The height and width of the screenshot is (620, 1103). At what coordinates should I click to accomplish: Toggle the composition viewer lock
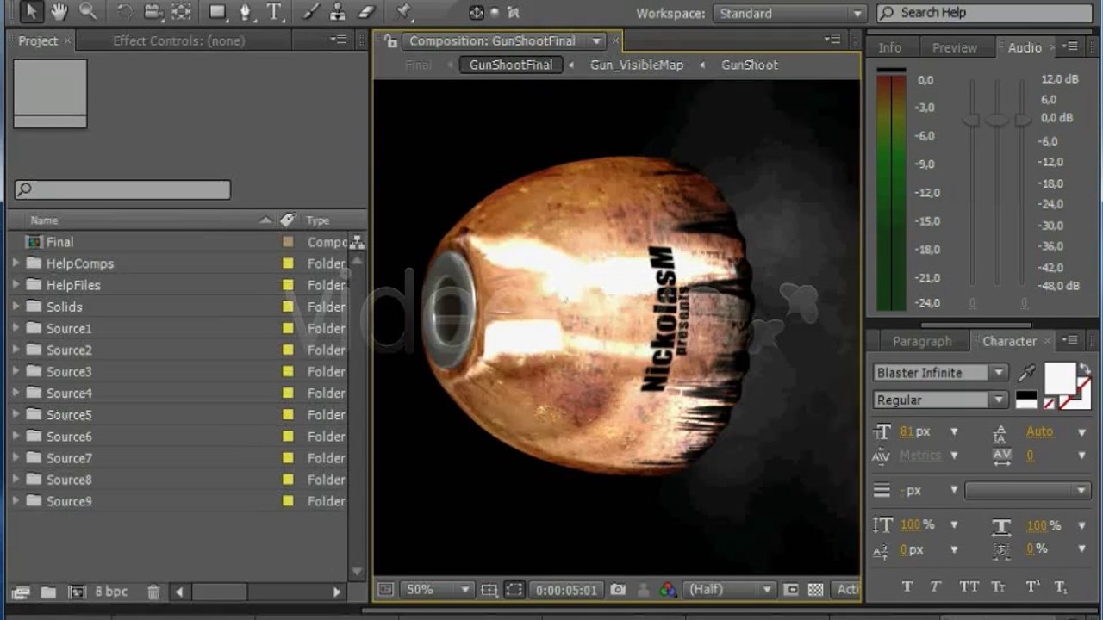(392, 40)
